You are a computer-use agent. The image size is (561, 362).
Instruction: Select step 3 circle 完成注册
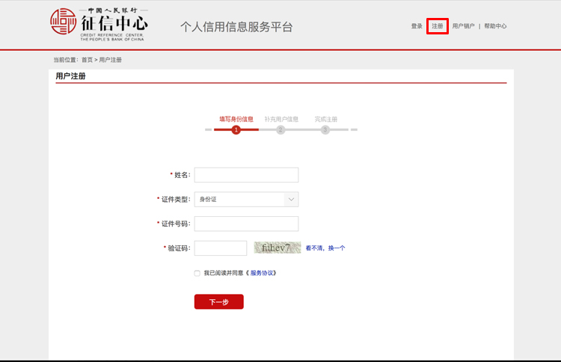(325, 130)
